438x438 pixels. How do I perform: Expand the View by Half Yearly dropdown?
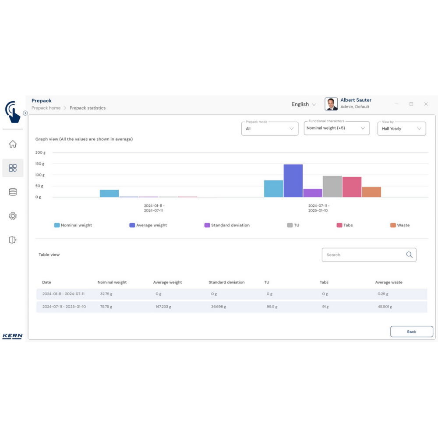coord(401,129)
